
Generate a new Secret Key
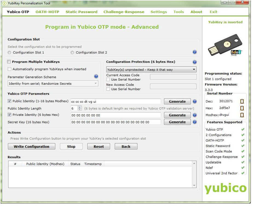pyautogui.click(x=177, y=122)
